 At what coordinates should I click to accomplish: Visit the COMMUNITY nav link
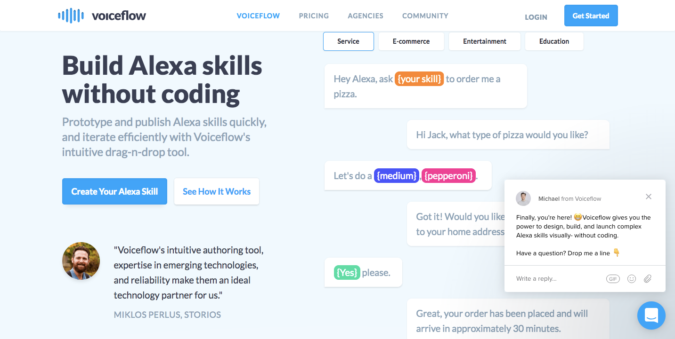(425, 16)
